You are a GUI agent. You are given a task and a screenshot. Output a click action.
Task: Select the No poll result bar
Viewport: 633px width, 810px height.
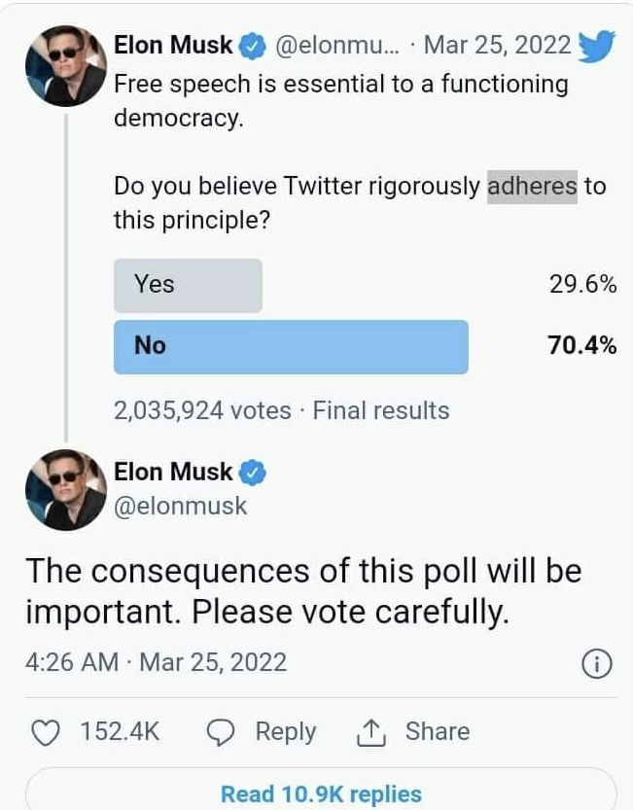[291, 346]
